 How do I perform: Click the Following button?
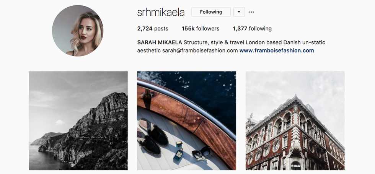click(x=211, y=12)
